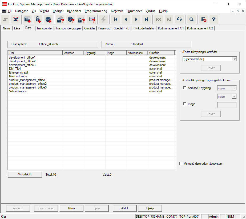Screen dimensions: 246x219
Task: Click the refresh icon in toolbar
Action: point(179,19)
